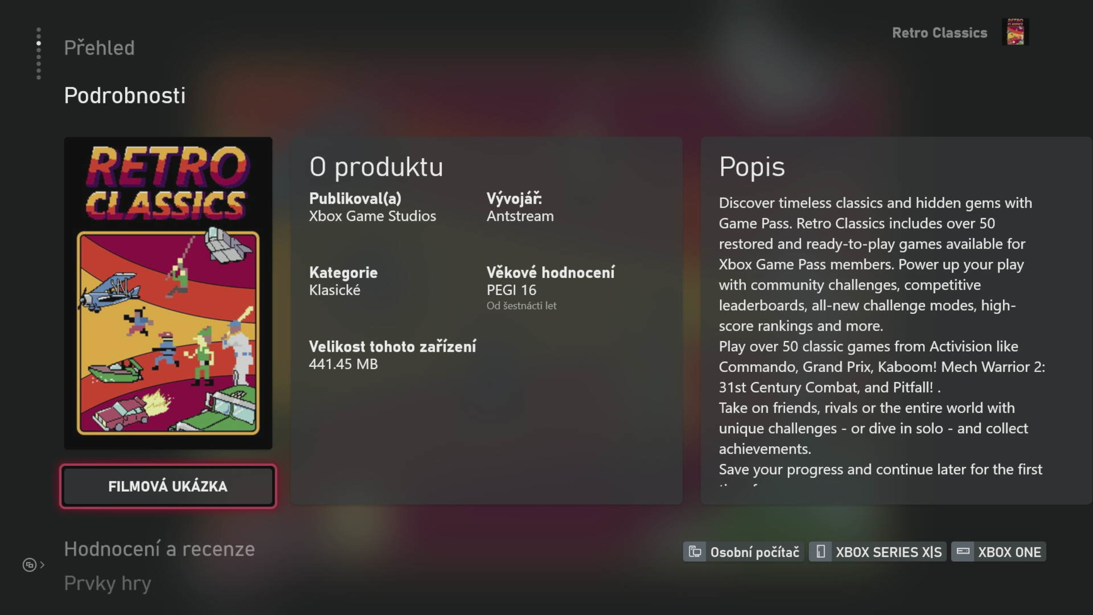Screen dimensions: 1093x615
Task: Click the Xbox Game Studios publisher name
Action: click(373, 216)
